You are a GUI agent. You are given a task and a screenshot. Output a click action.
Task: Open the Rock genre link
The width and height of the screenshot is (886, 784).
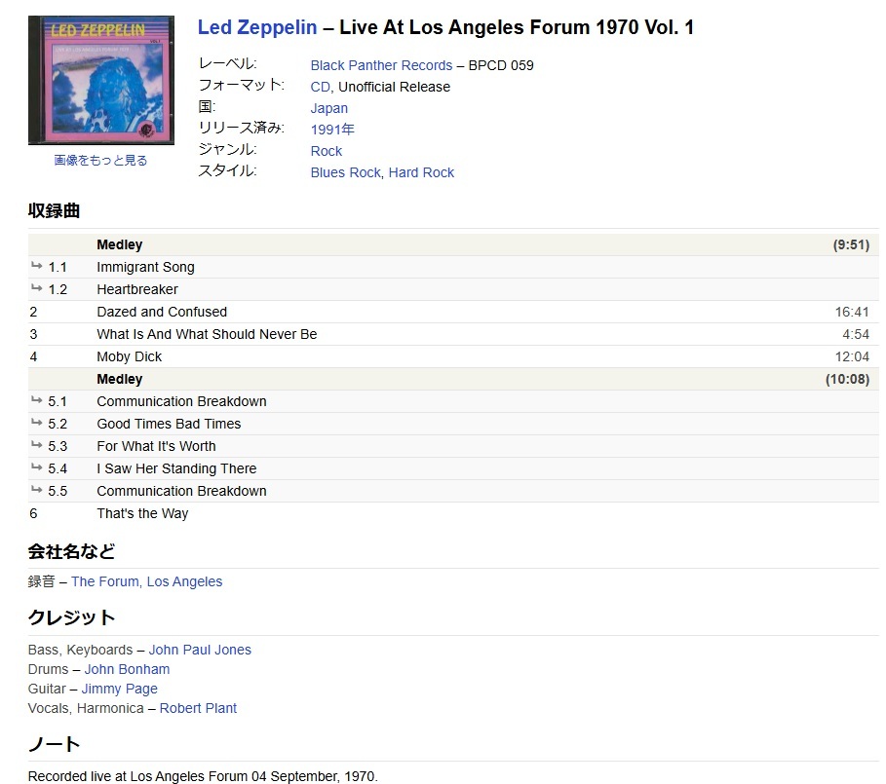point(326,151)
